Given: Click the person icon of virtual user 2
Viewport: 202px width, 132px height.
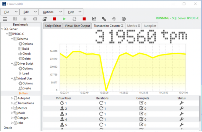Looking at the screenshot, I should click(62, 109).
